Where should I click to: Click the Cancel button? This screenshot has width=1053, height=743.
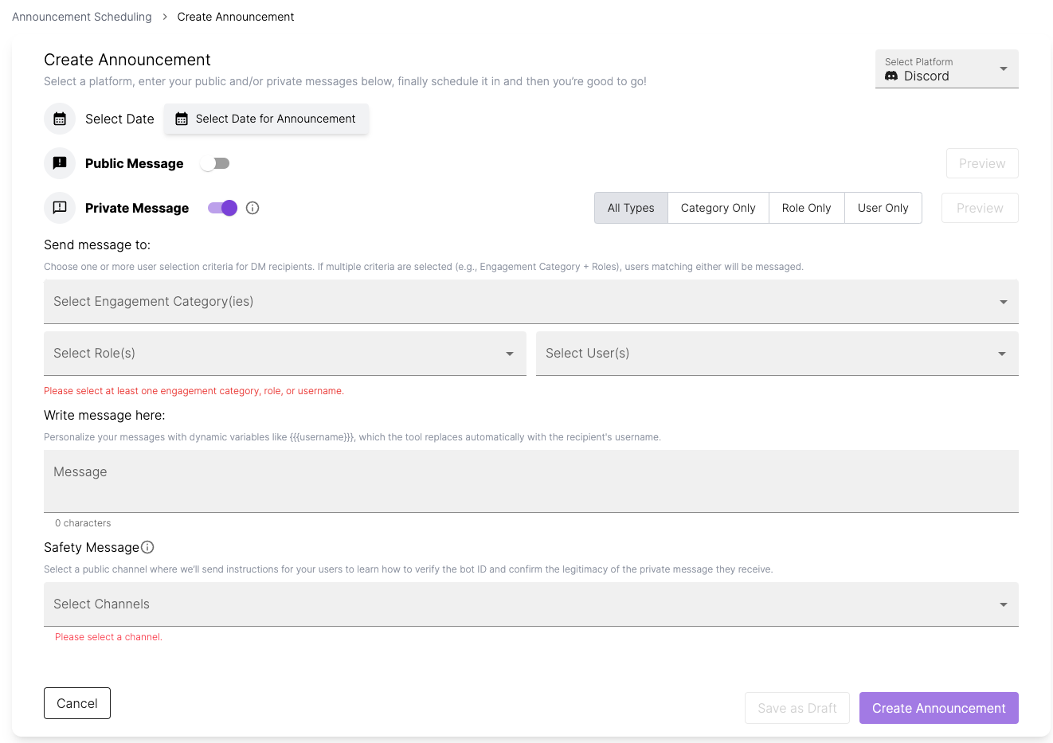(x=77, y=703)
